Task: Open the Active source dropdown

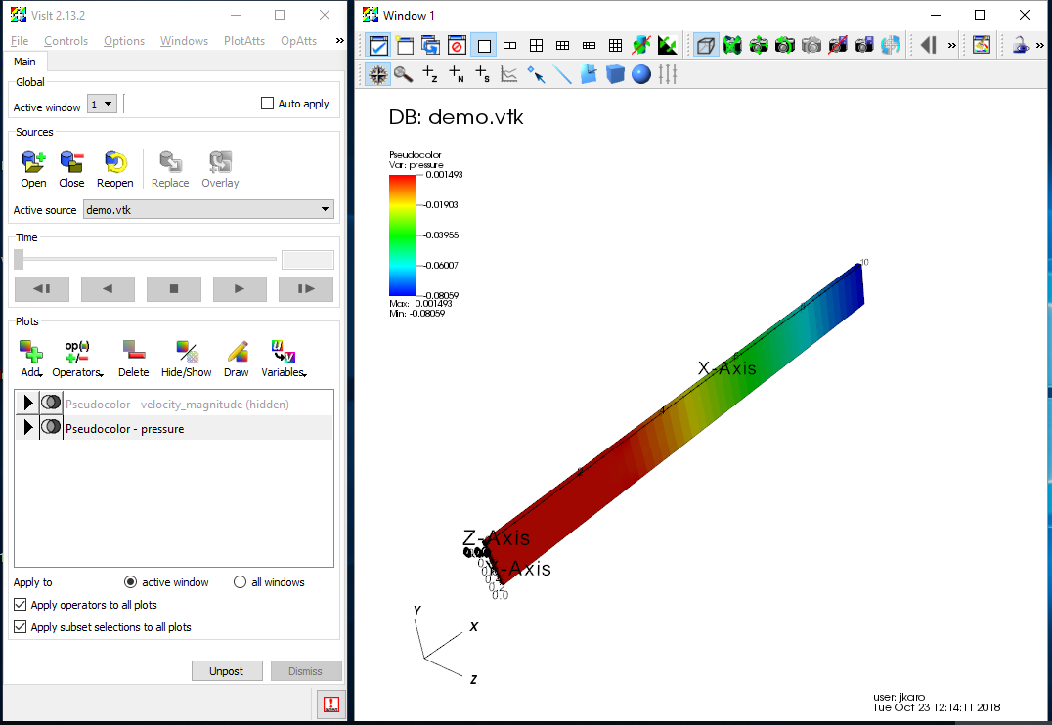Action: click(x=207, y=209)
